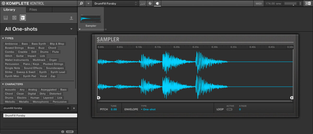This screenshot has width=313, height=134.
Task: Filter by the Vocal type tag
Action: (x=43, y=76)
